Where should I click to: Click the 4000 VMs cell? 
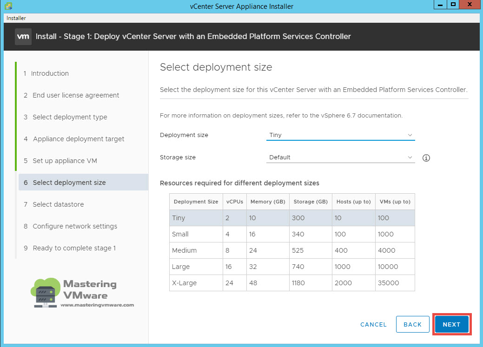click(x=395, y=251)
